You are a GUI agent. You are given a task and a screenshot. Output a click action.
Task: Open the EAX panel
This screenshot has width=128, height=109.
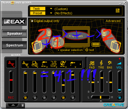point(15,22)
